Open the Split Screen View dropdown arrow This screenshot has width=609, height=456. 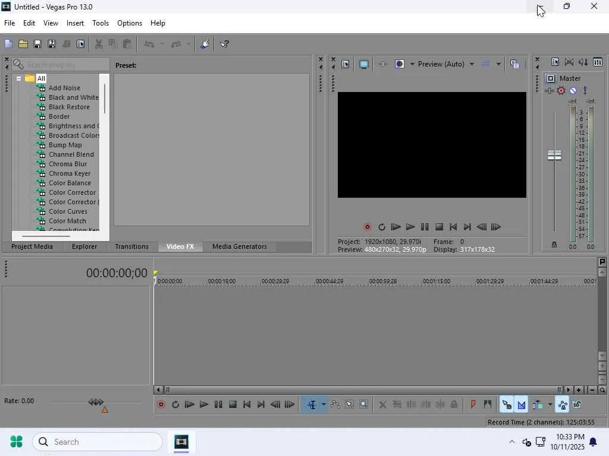click(412, 64)
